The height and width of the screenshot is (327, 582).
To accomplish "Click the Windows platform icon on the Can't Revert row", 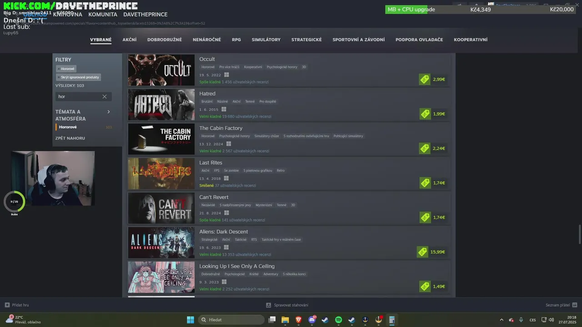I will point(226,213).
